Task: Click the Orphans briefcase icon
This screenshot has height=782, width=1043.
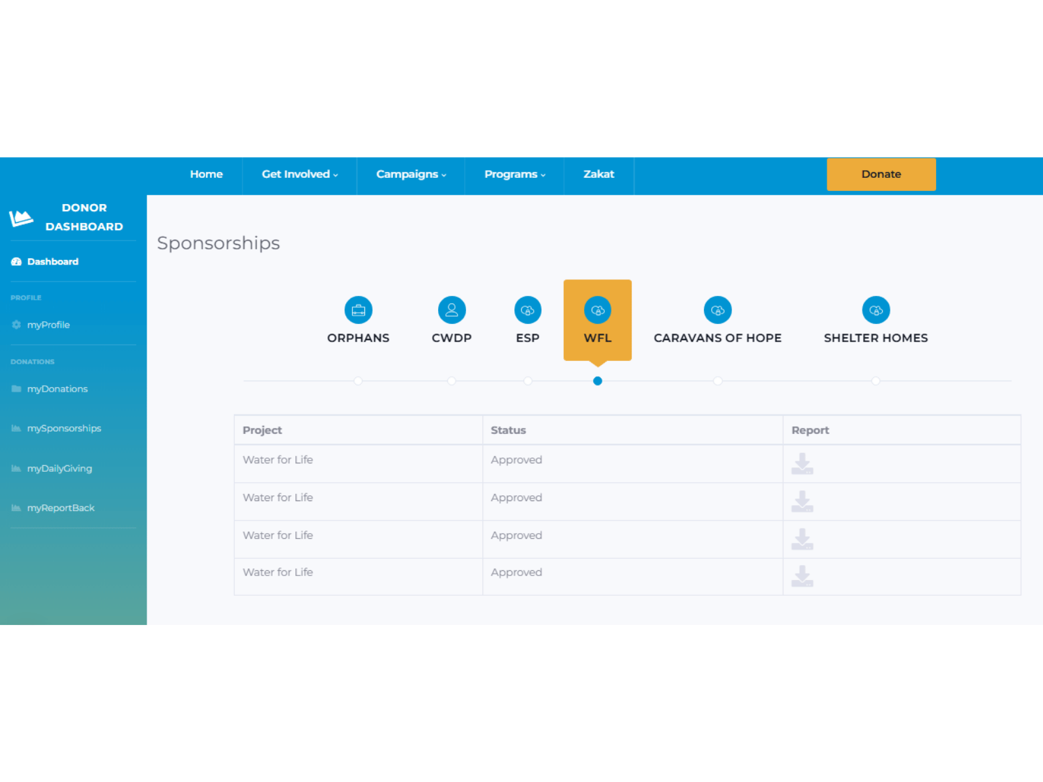Action: (358, 310)
